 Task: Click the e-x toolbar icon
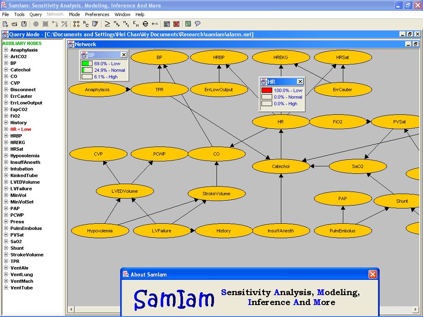click(155, 24)
